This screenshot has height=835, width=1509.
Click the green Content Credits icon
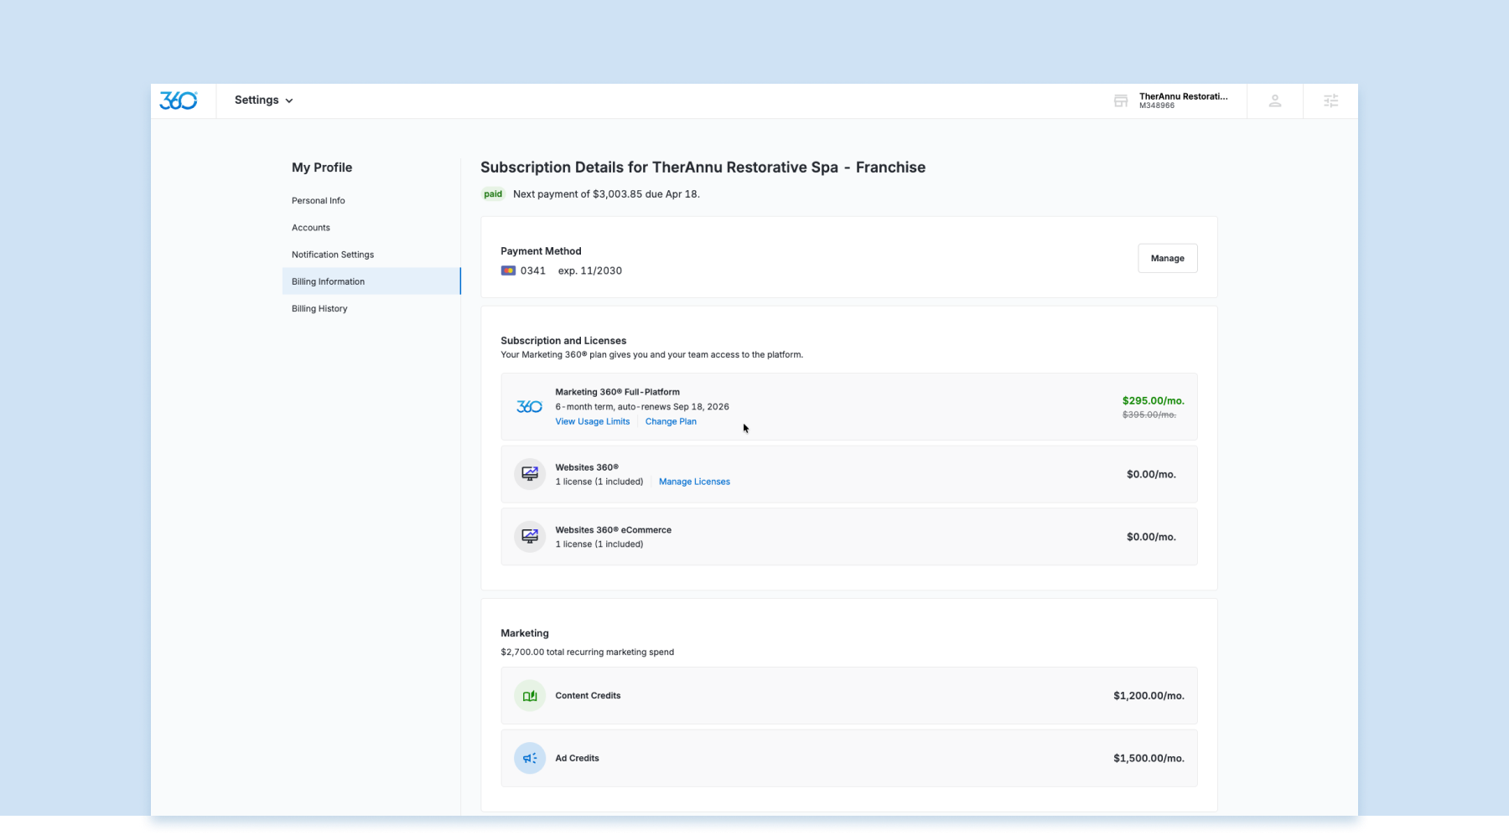tap(529, 695)
